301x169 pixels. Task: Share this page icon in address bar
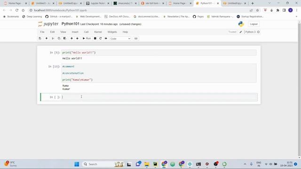tap(251, 10)
